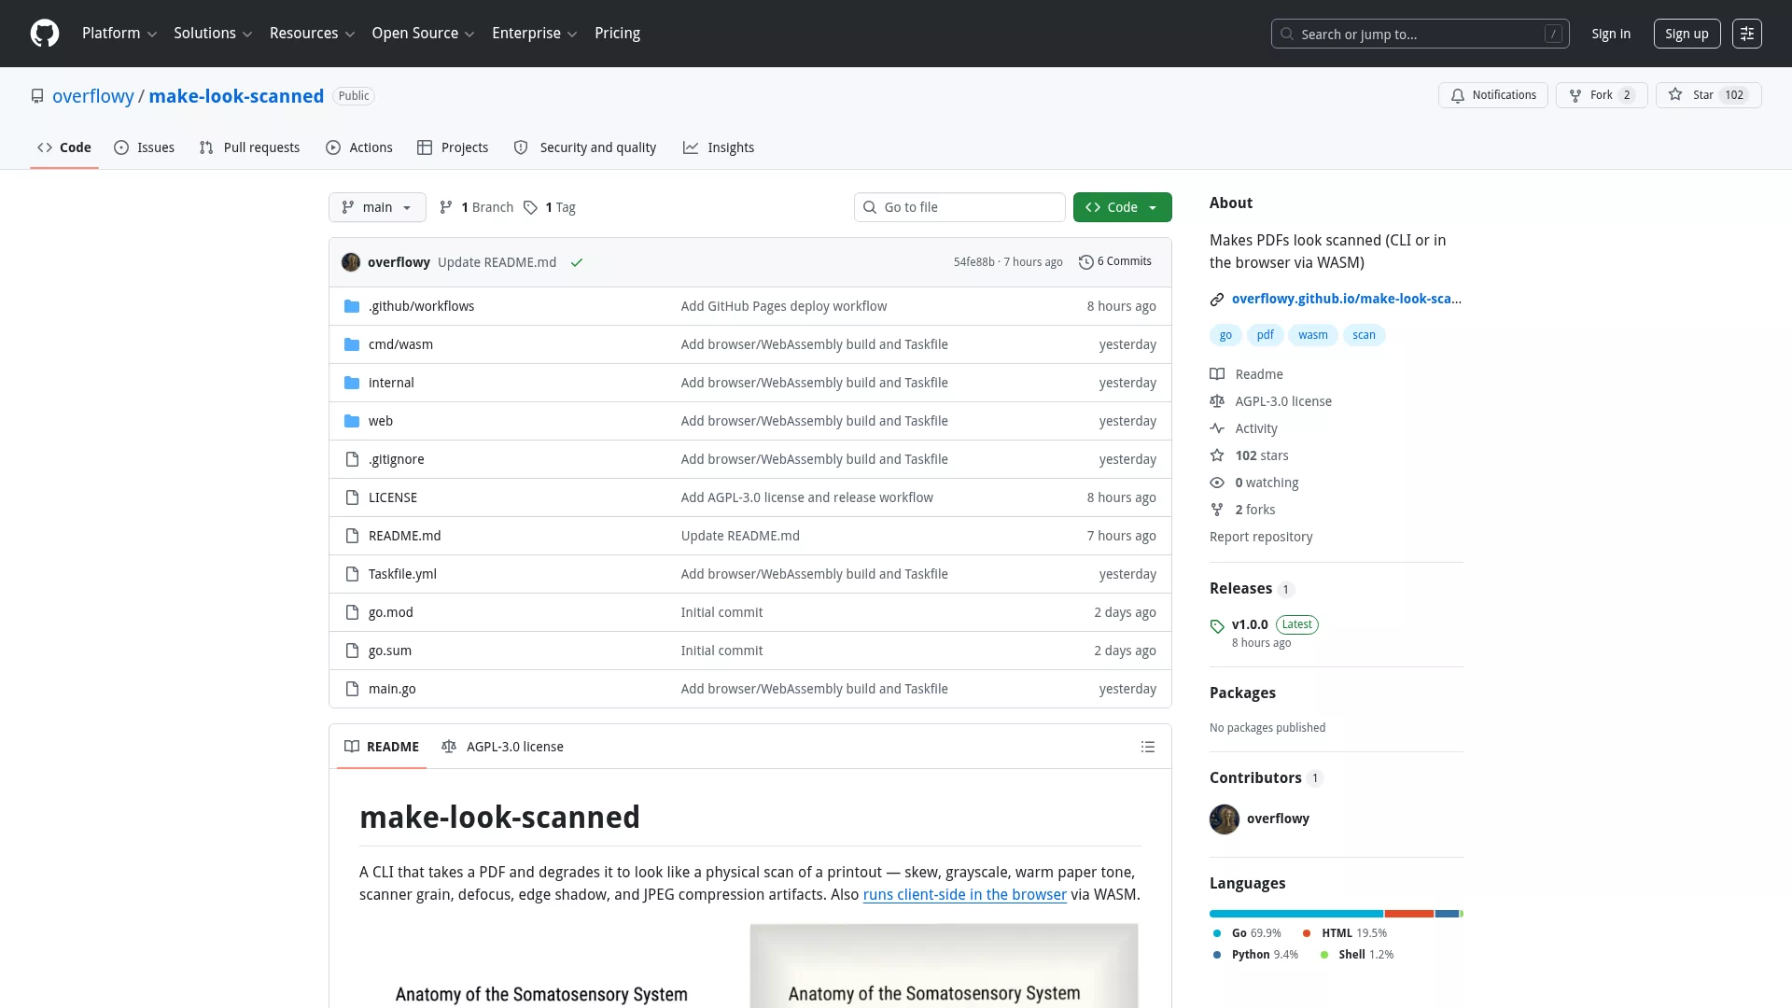Screen dimensions: 1792x1008
Task: Click the Python language bar segment
Action: point(1447,914)
